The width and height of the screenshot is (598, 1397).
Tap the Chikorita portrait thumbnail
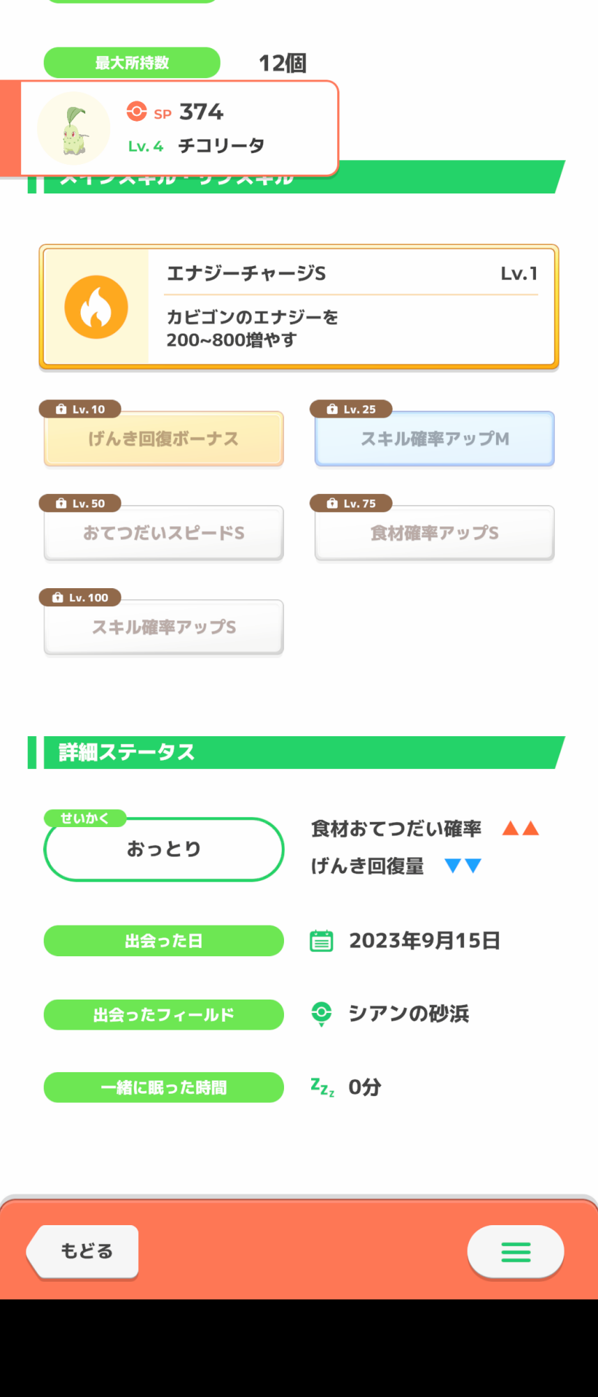73,129
